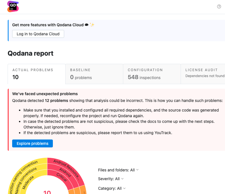Open the help question mark icon
This screenshot has height=194, width=225.
coord(219,6)
